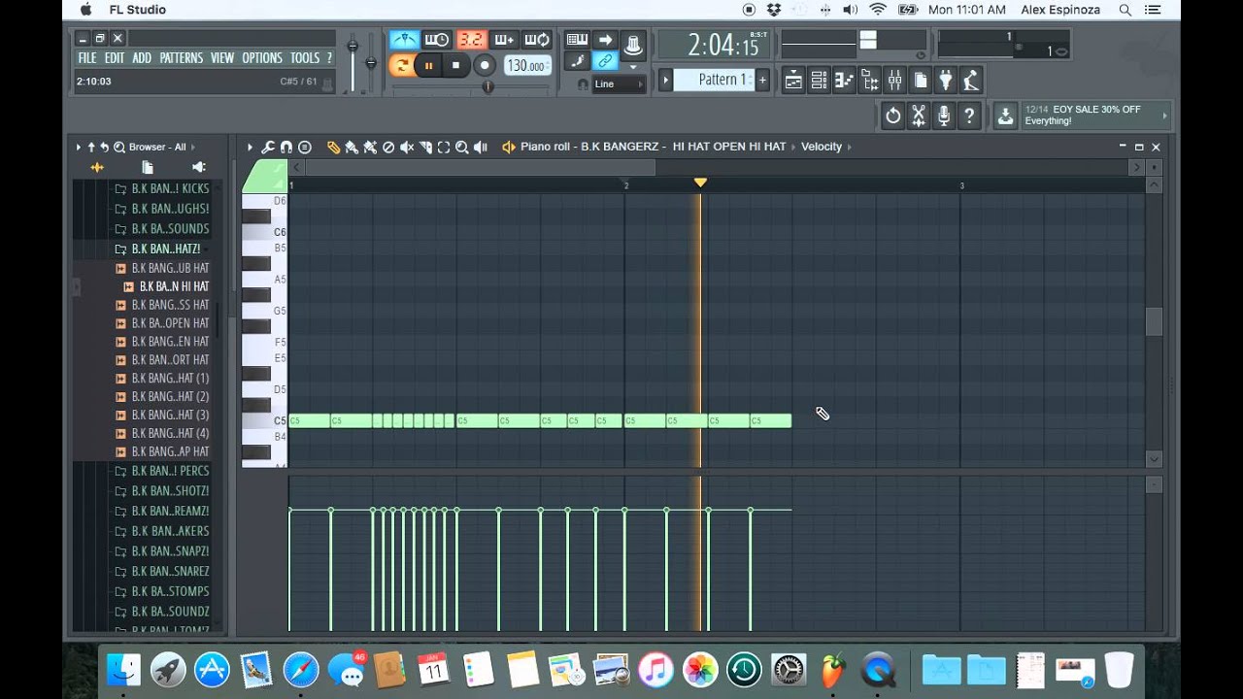Open the OPTIONS menu
This screenshot has width=1243, height=699.
(262, 58)
